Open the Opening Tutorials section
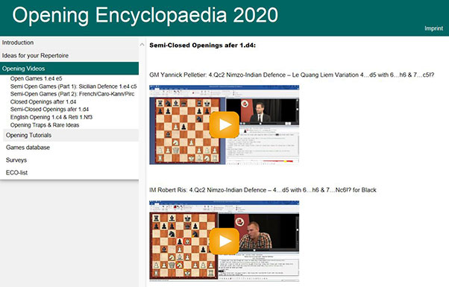Image resolution: width=449 pixels, height=287 pixels. [x=71, y=135]
